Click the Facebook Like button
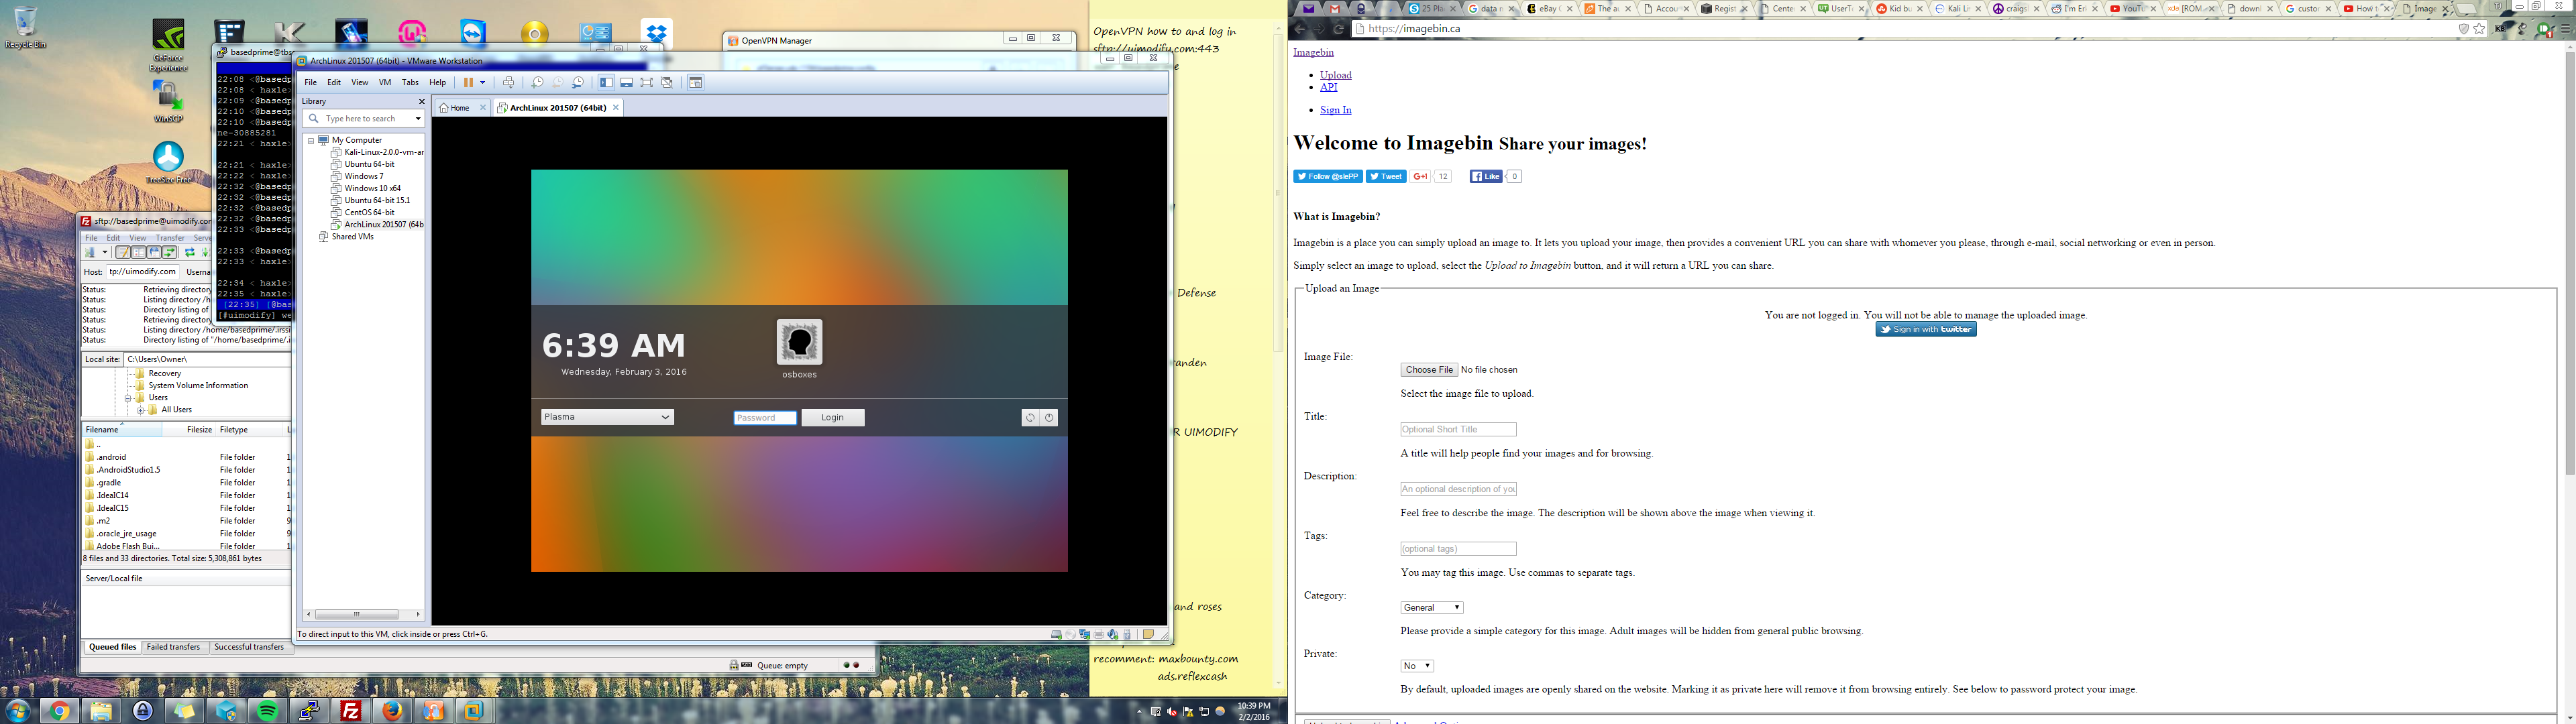 pyautogui.click(x=1486, y=177)
